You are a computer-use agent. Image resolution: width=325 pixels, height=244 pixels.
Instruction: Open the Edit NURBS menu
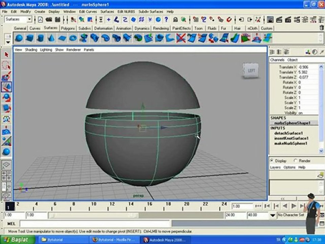pyautogui.click(x=126, y=12)
